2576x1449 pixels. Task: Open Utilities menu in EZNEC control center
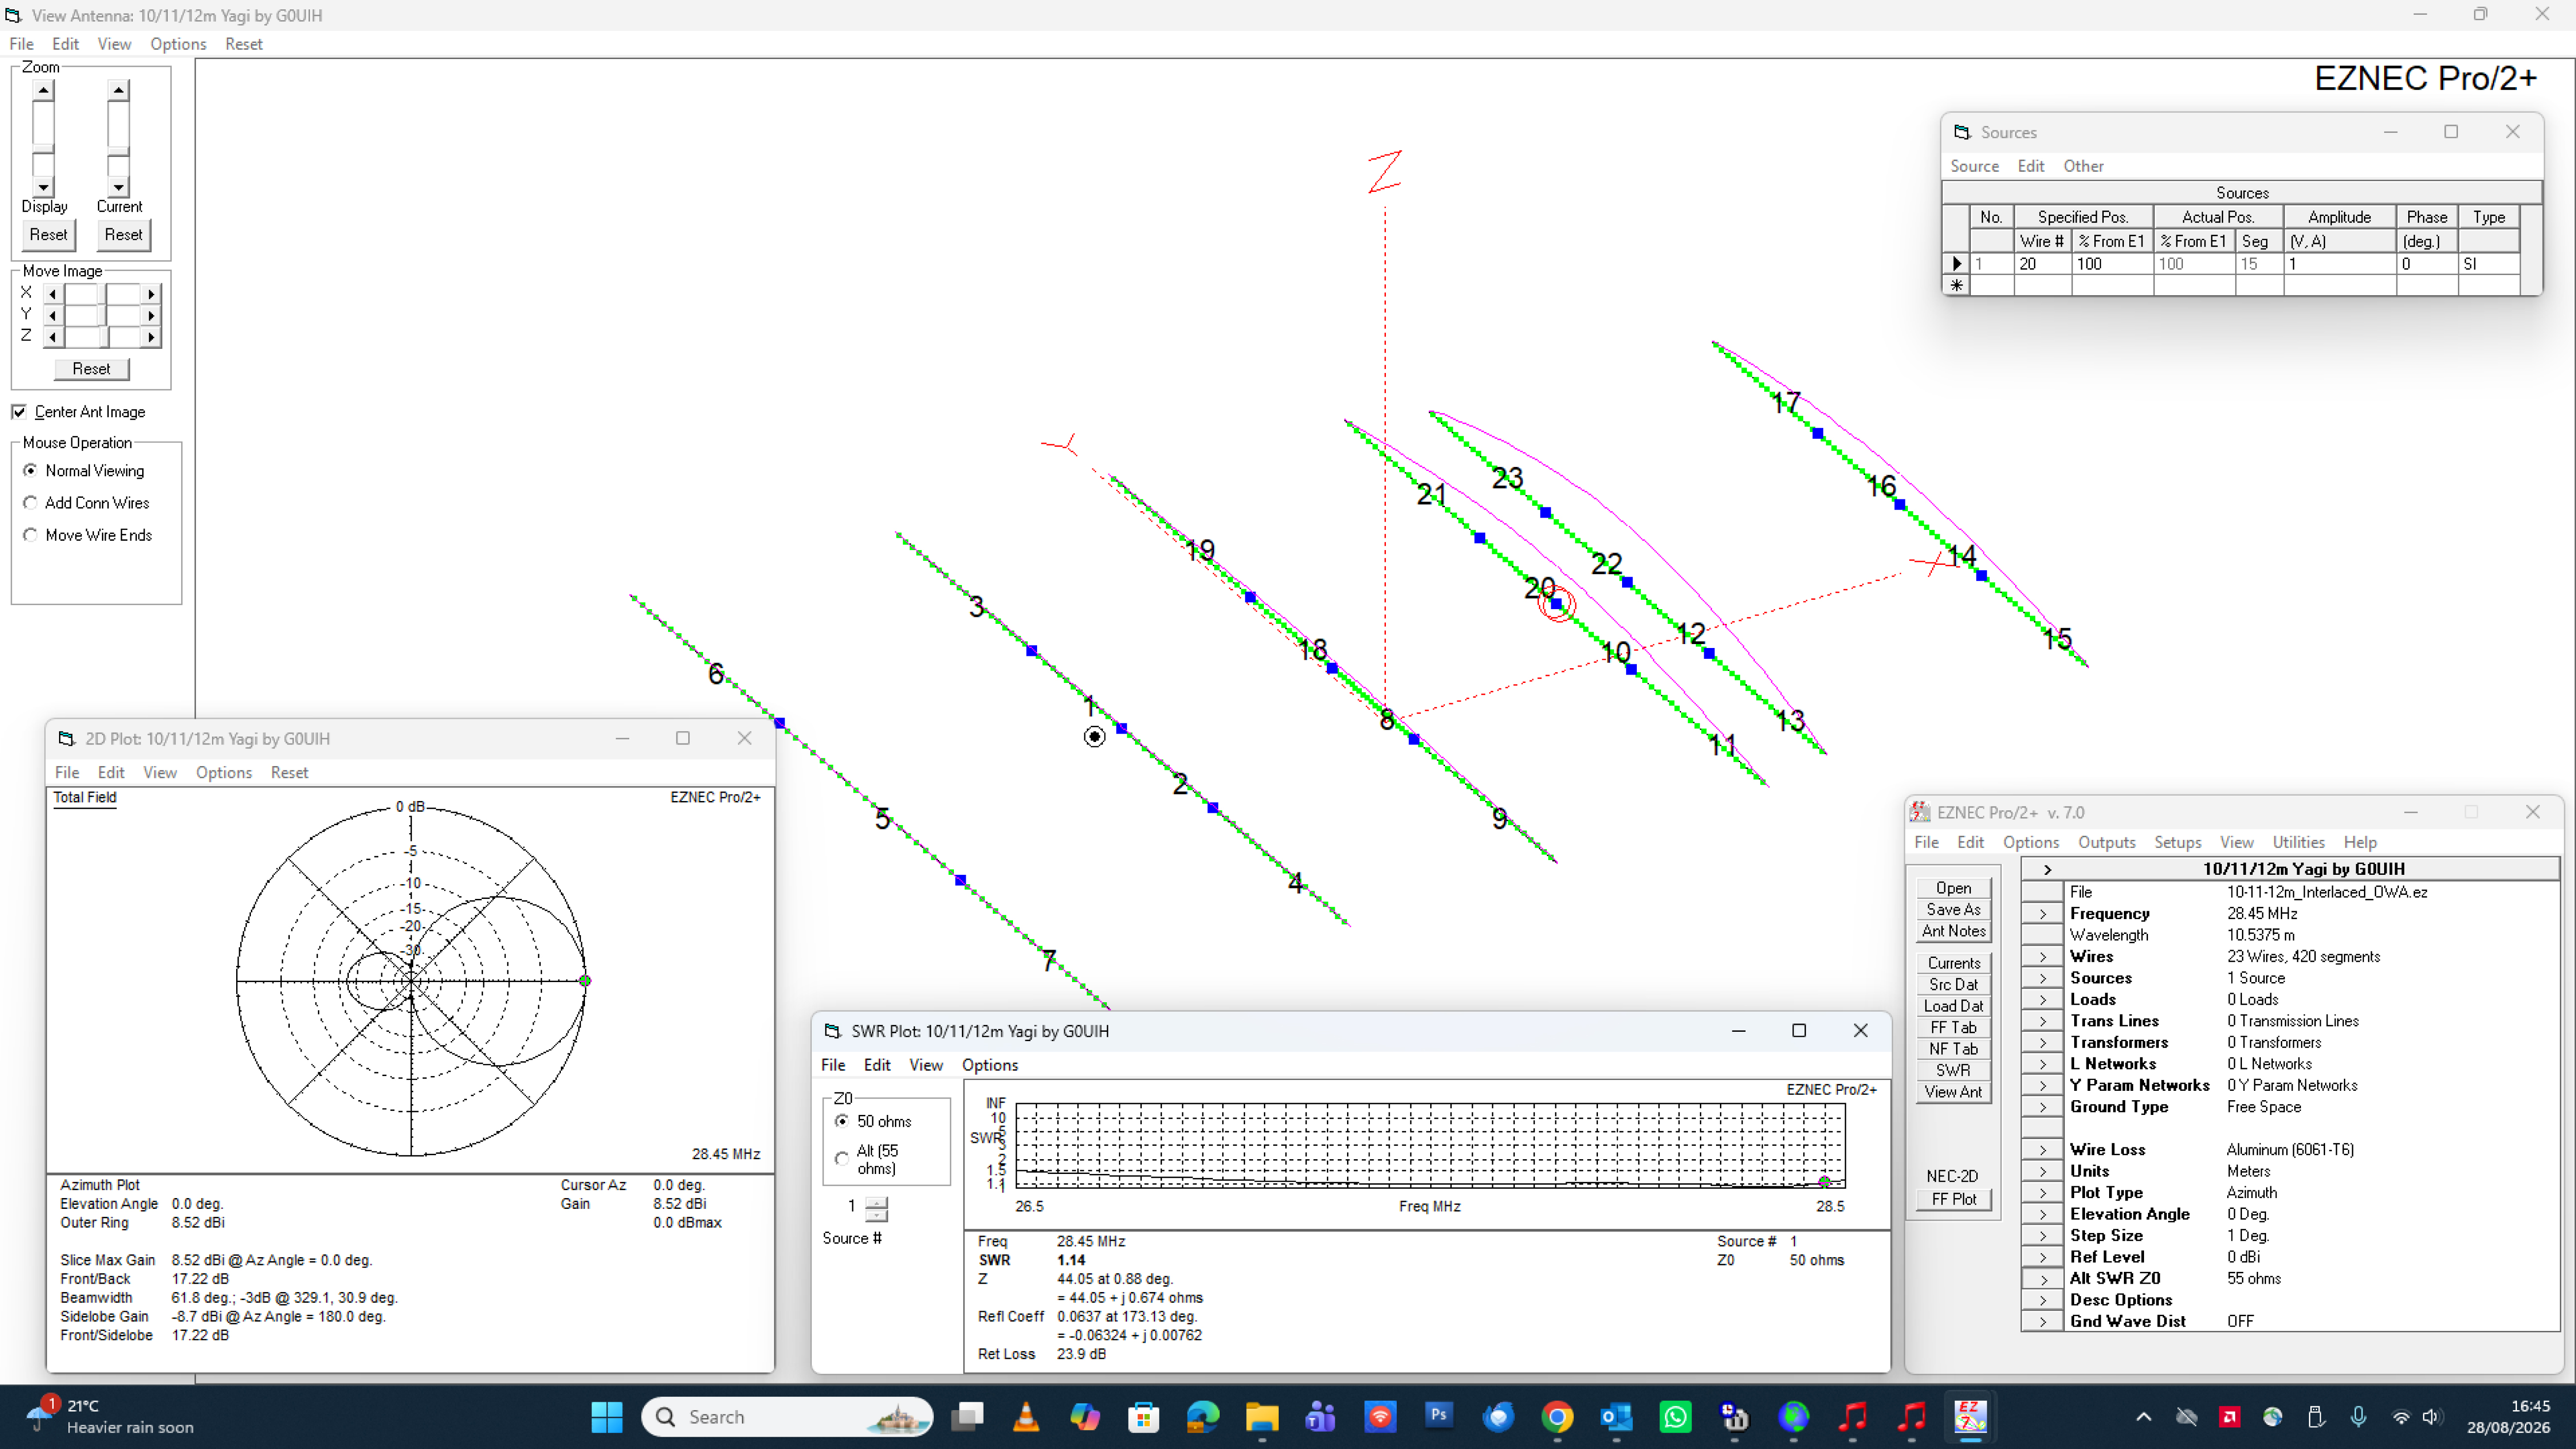(x=2298, y=842)
